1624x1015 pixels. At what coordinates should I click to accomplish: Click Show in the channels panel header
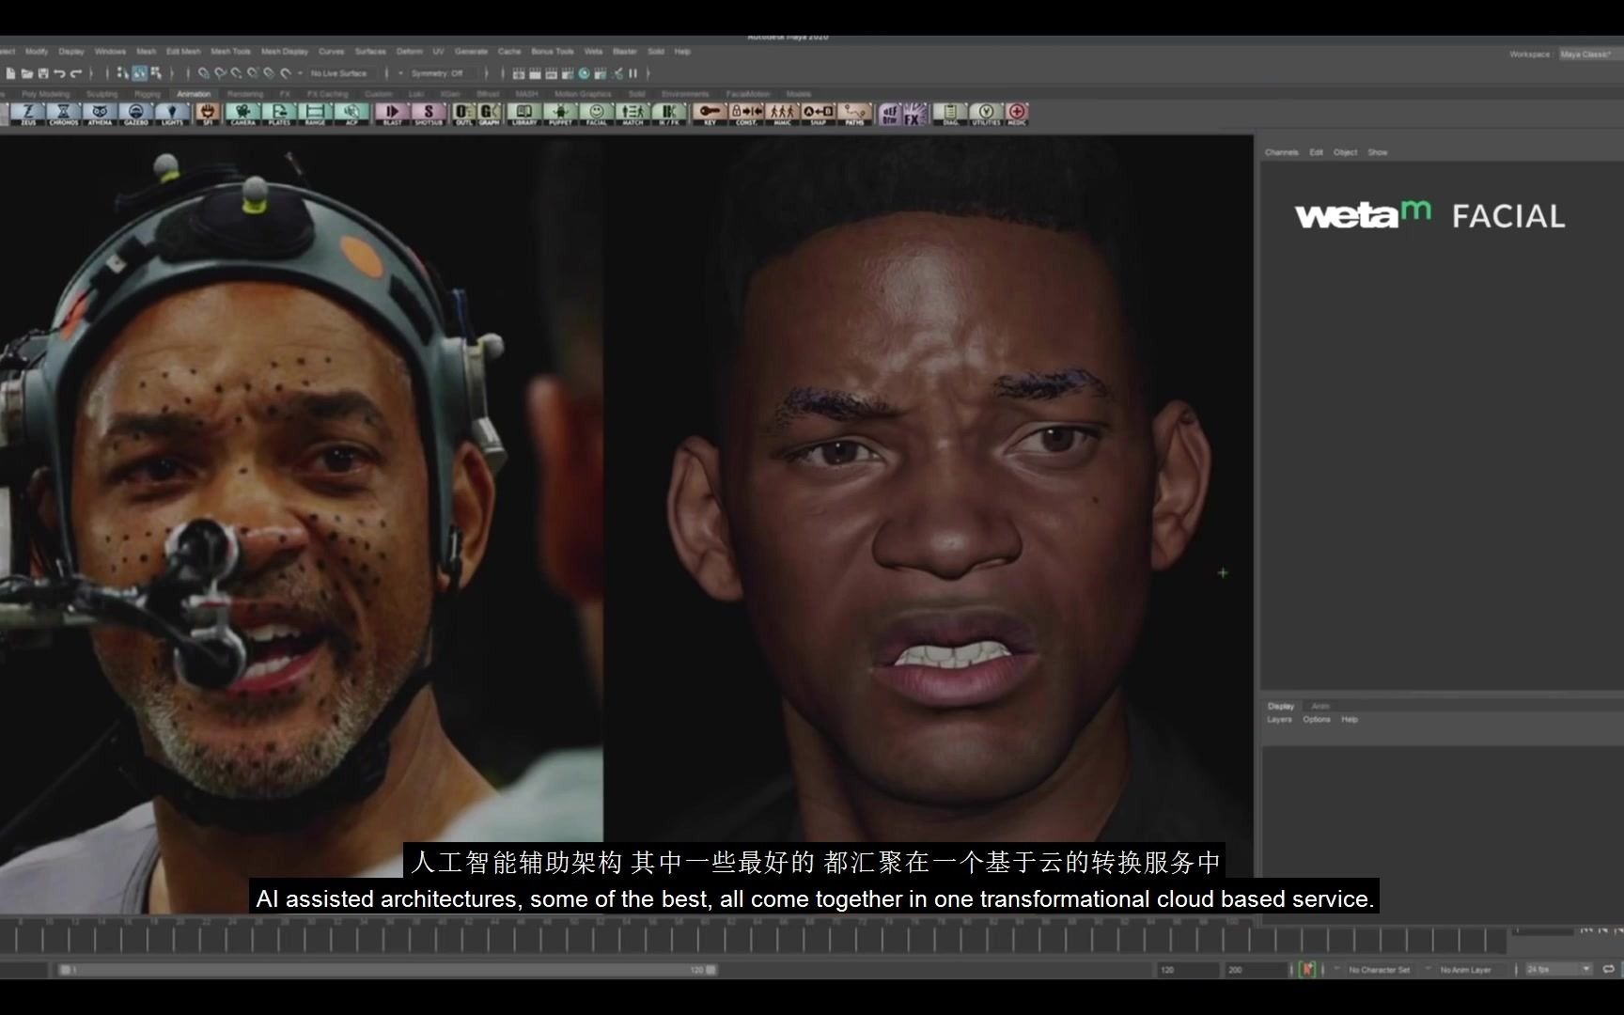(1378, 151)
